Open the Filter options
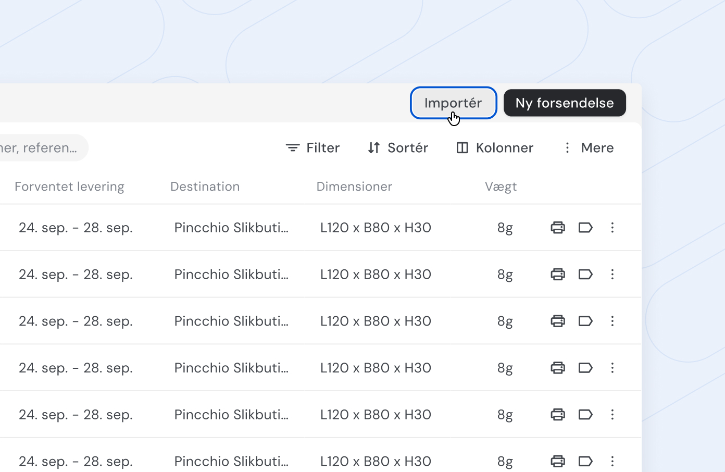Image resolution: width=725 pixels, height=472 pixels. tap(312, 148)
